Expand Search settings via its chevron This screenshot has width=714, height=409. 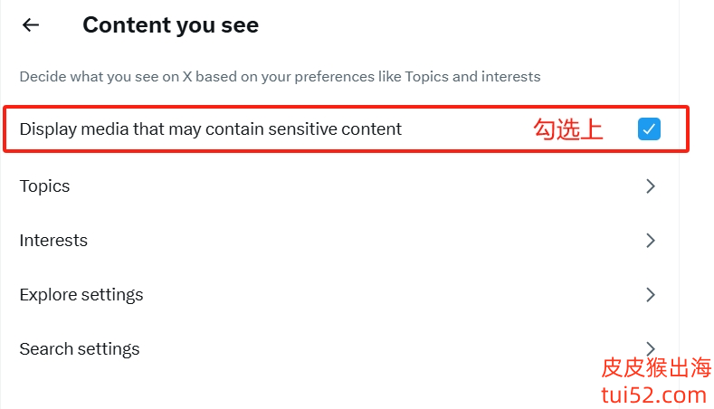pos(650,347)
